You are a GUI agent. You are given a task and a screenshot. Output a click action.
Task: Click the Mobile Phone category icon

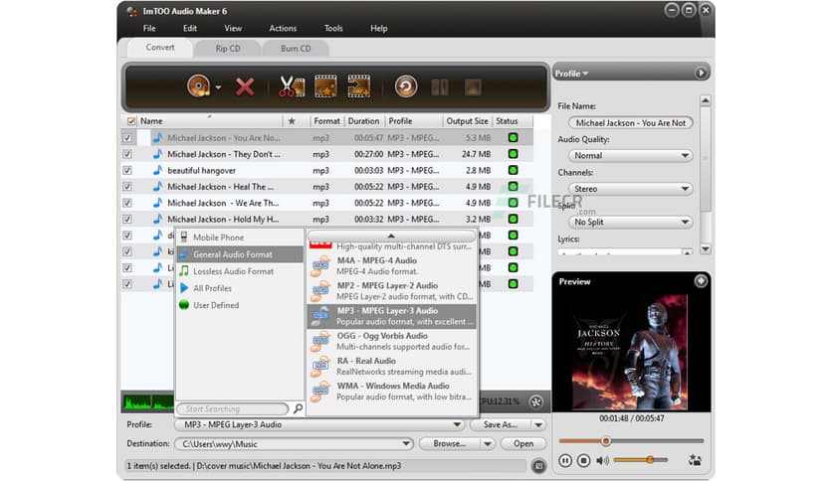coord(184,238)
